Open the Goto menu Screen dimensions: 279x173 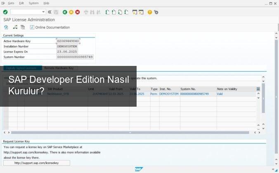click(x=11, y=3)
